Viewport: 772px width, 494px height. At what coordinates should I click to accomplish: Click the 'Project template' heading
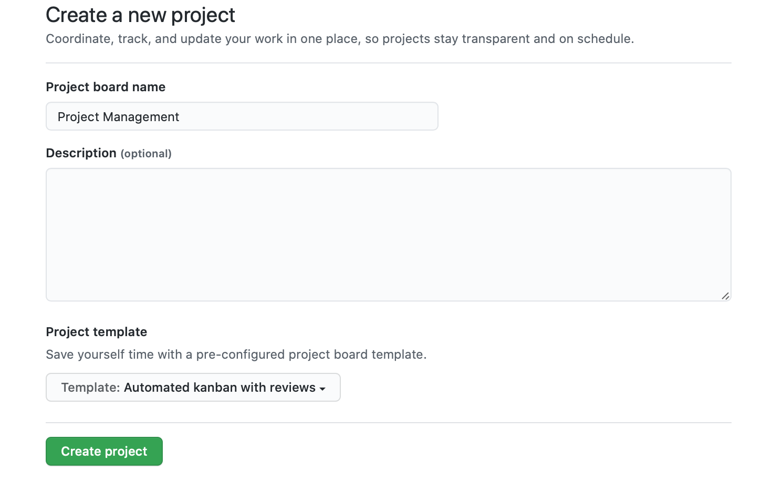(97, 332)
